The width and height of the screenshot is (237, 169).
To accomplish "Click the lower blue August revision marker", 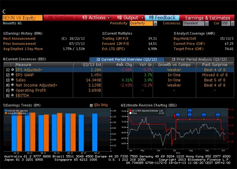I will tap(190, 115).
